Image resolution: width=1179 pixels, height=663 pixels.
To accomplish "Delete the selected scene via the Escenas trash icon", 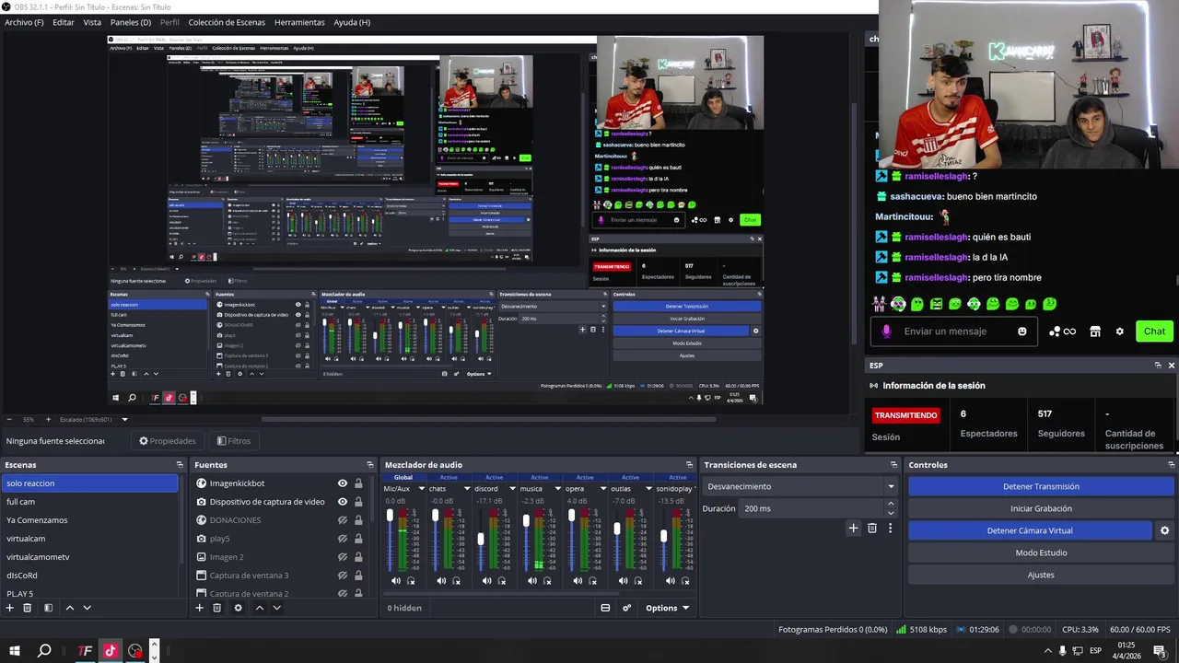I will pyautogui.click(x=28, y=608).
